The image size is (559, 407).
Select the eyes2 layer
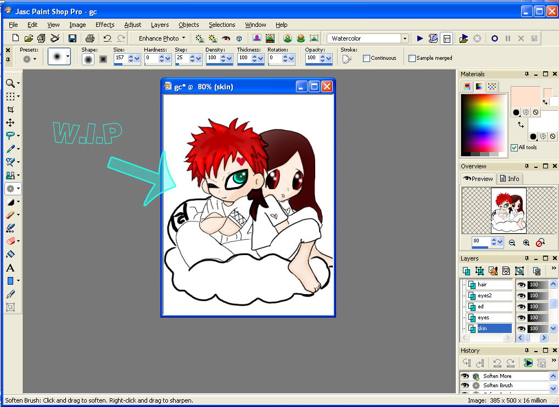coord(489,296)
